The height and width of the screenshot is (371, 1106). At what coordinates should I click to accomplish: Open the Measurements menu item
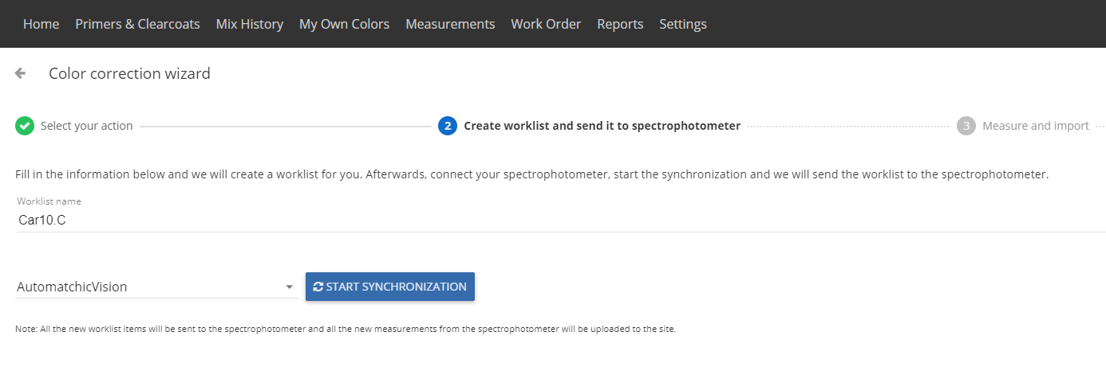coord(450,24)
